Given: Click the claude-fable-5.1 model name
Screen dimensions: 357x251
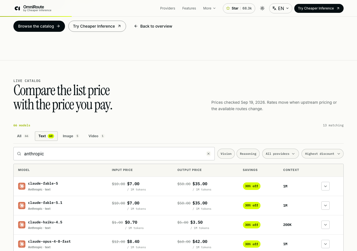Looking at the screenshot, I should [x=45, y=203].
